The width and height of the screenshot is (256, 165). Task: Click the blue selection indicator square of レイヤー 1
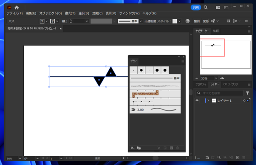(248, 101)
